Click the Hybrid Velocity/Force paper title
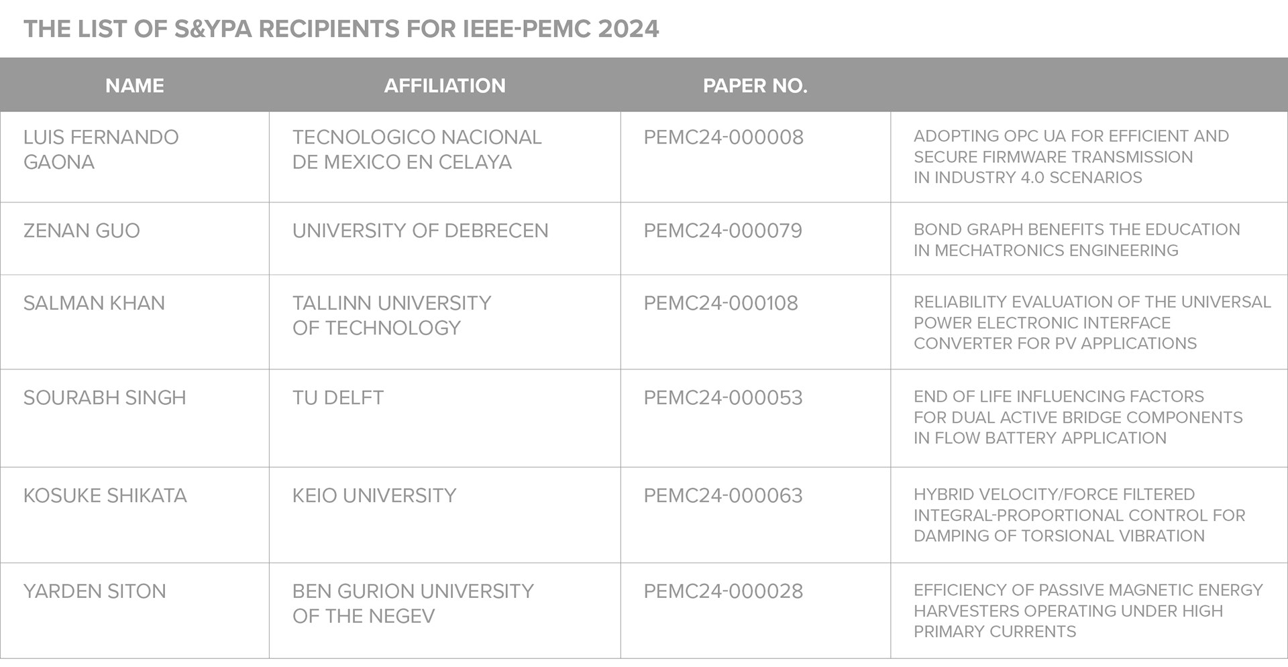This screenshot has width=1288, height=667. click(1079, 515)
